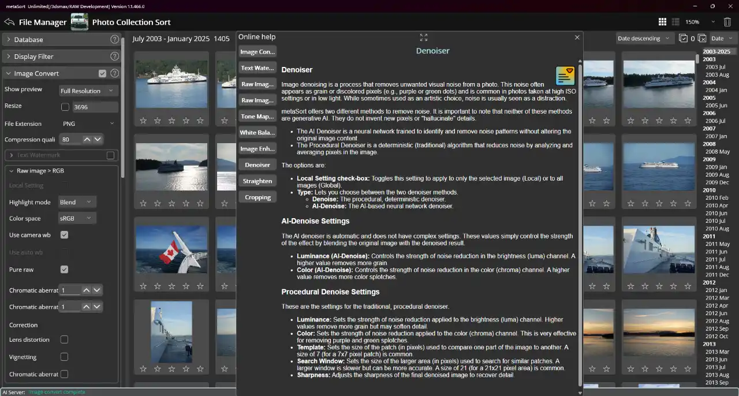Open the Date descending sort dropdown
The image size is (739, 396).
pyautogui.click(x=644, y=38)
